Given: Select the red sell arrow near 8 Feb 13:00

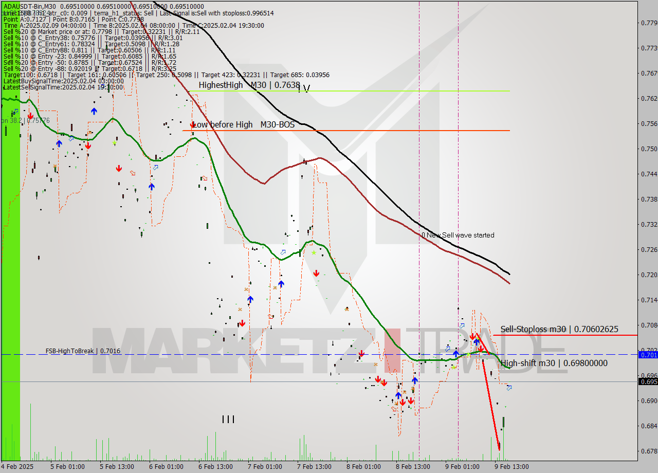Looking at the screenshot, I should (x=411, y=401).
